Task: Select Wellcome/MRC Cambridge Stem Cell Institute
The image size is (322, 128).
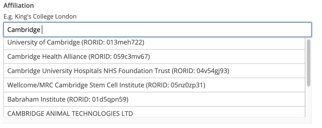Action: coord(154,85)
